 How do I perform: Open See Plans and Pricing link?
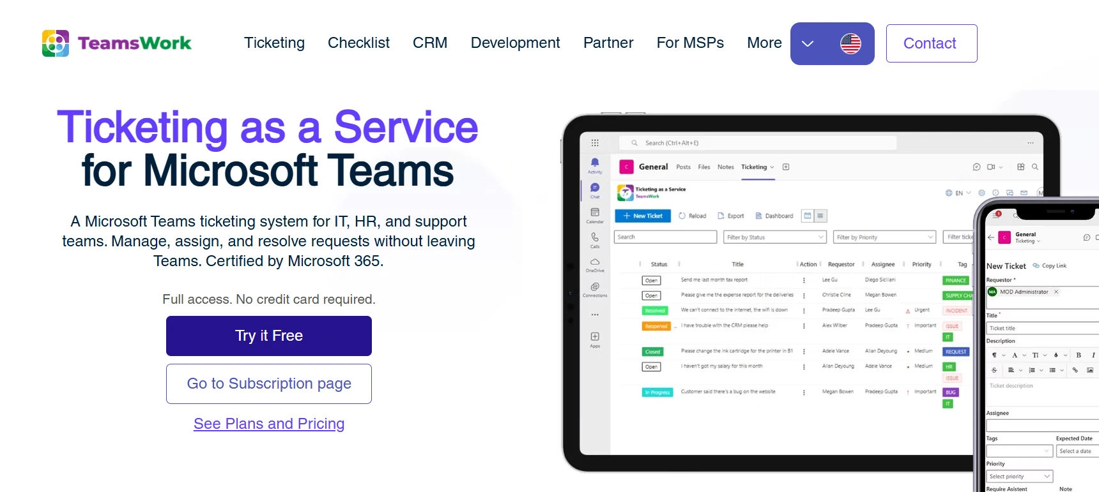point(269,424)
